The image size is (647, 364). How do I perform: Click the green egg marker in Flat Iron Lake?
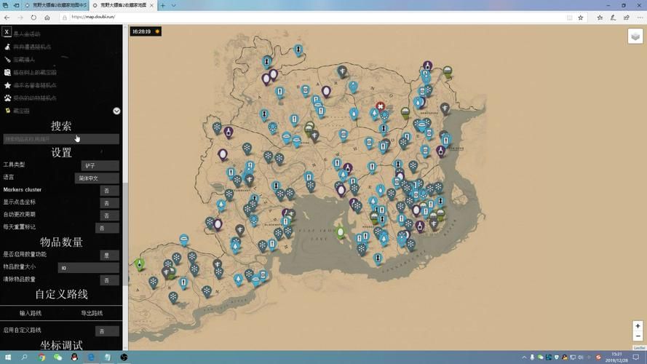340,232
